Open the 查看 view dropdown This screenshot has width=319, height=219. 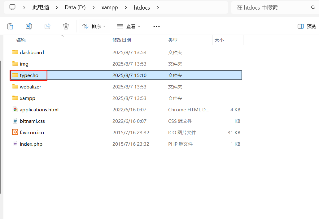[x=129, y=26]
